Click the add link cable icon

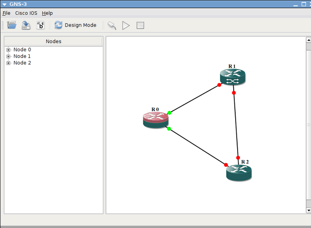pos(112,25)
